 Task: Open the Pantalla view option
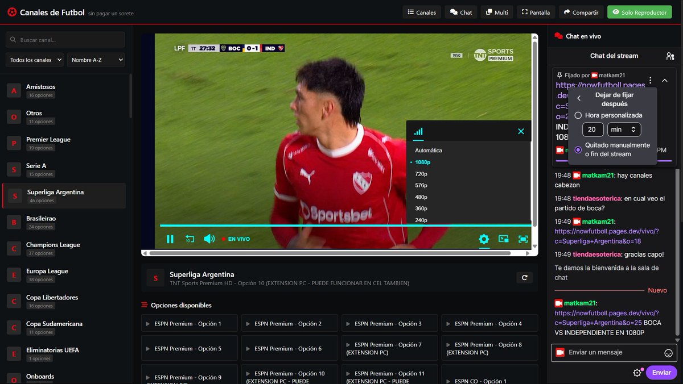535,11
